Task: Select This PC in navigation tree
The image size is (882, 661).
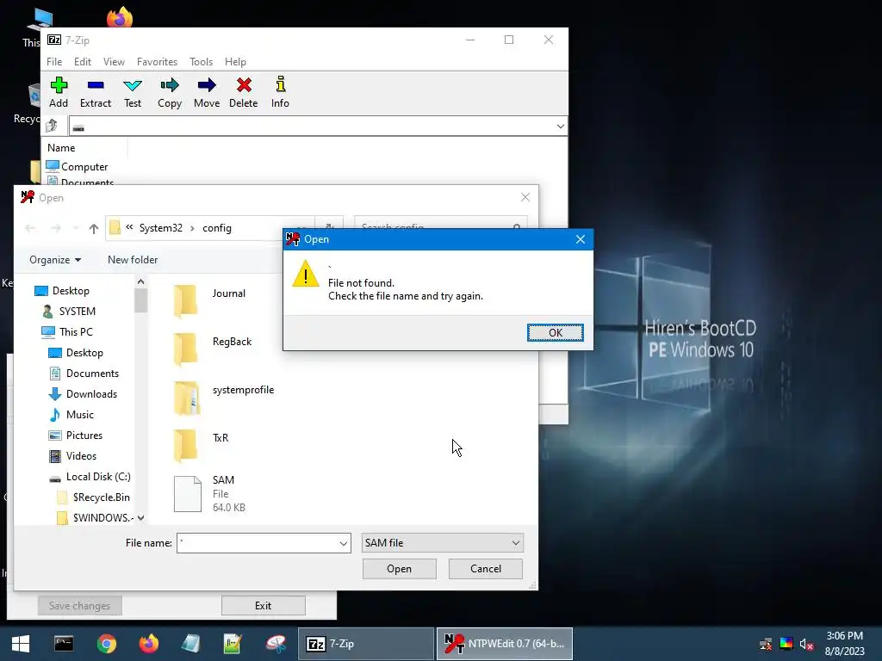Action: click(x=67, y=332)
